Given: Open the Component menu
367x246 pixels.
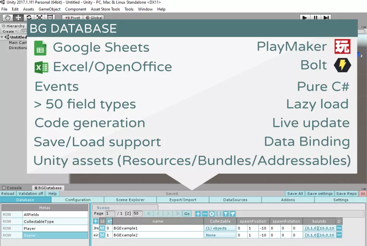Looking at the screenshot, I should point(75,9).
